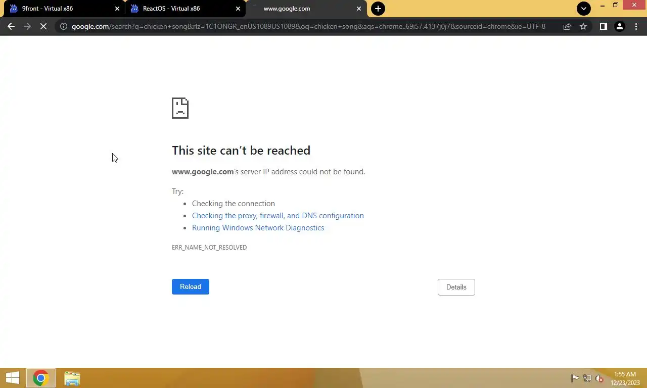Image resolution: width=647 pixels, height=388 pixels.
Task: Open the Windows Start menu
Action: (12, 378)
